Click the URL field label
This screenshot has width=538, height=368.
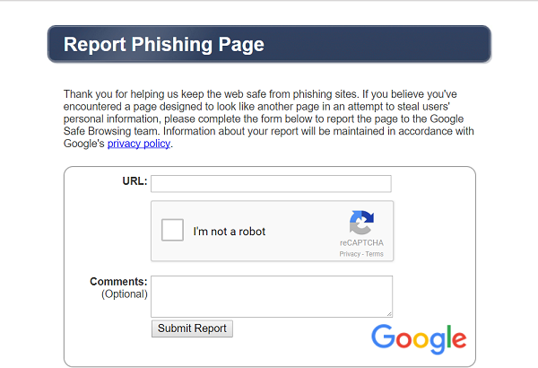point(134,181)
